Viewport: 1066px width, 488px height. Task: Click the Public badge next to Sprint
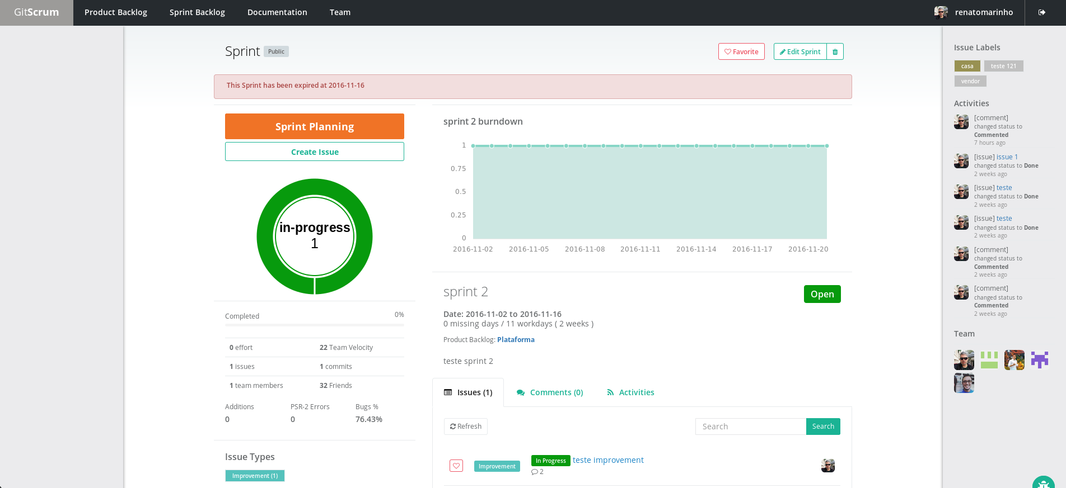(276, 51)
